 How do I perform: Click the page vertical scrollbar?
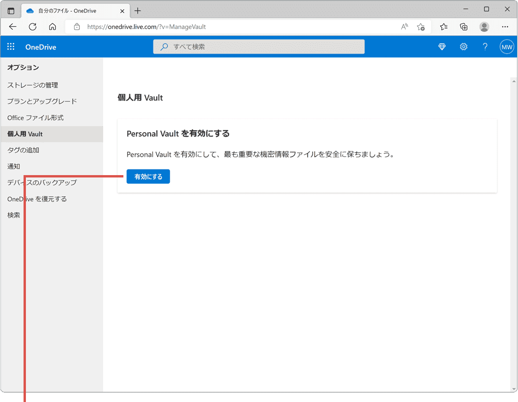tap(514, 234)
